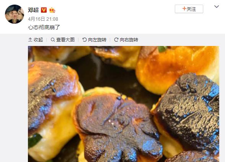Screen dimensions: 225x162
Task: Select the 向左旋转 text option
Action: (97, 40)
